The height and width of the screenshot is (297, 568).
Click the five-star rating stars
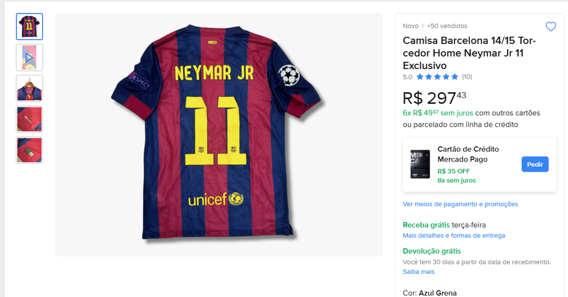437,77
